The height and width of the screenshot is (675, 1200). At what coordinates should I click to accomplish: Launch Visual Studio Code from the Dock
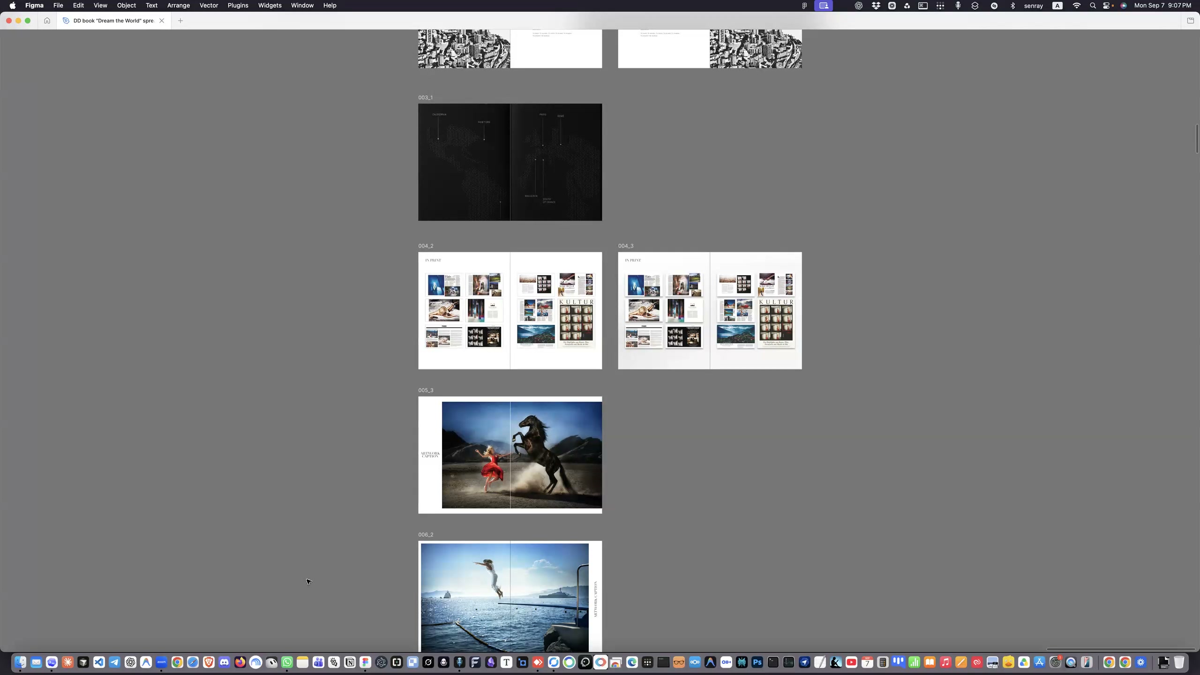click(98, 662)
